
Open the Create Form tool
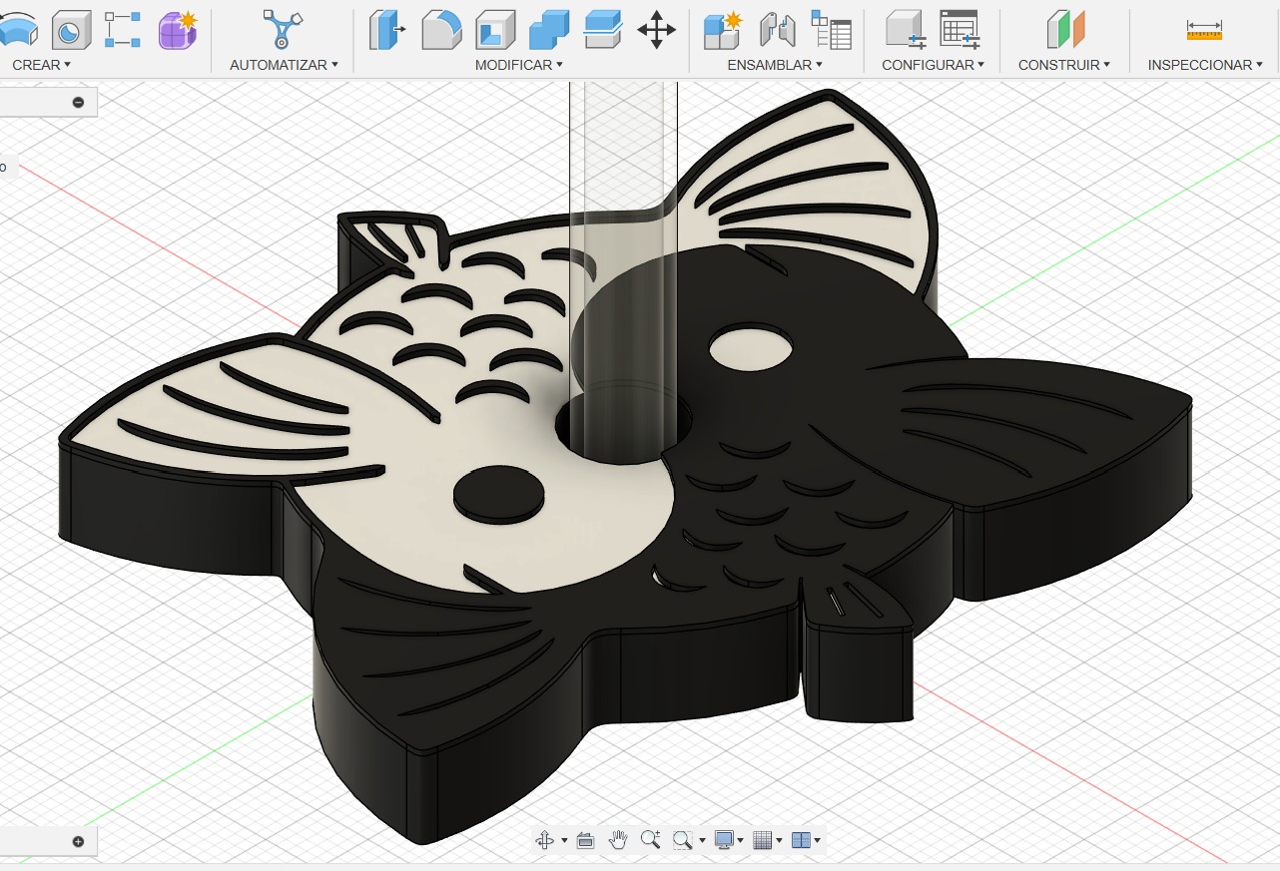177,29
